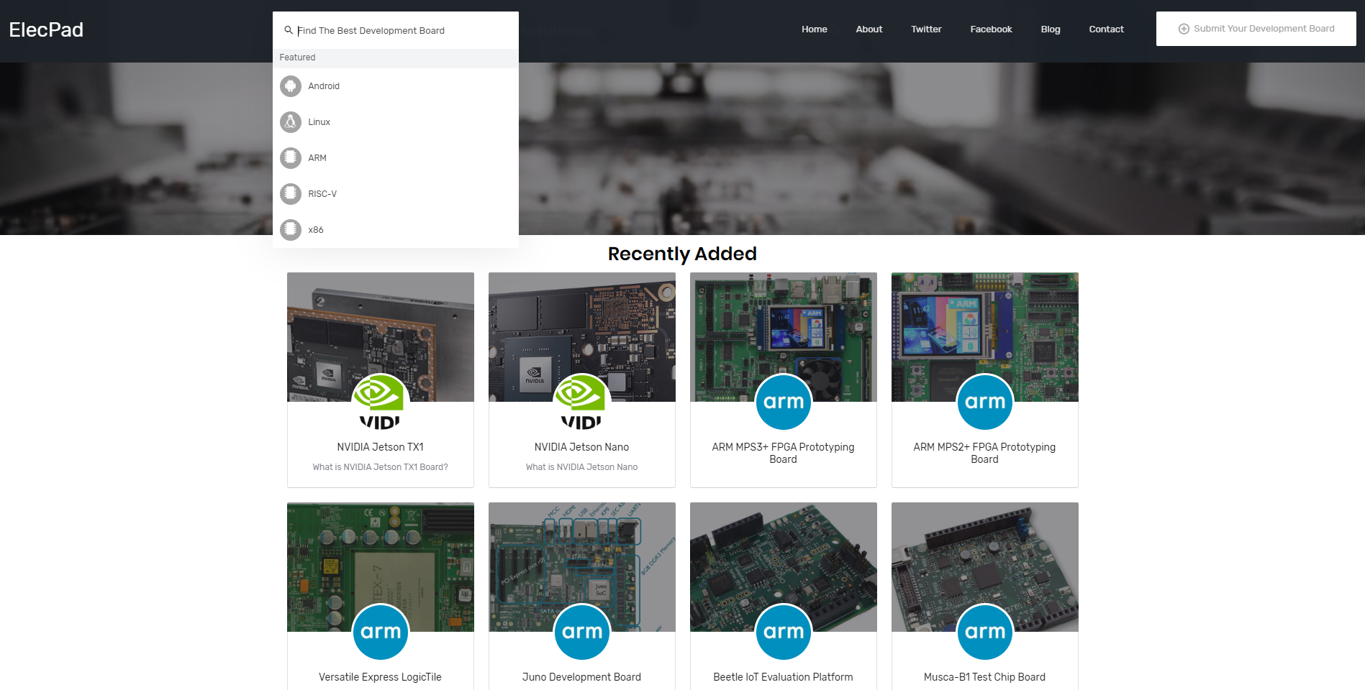Open the Home menu item
Screen dimensions: 1365x690
click(815, 29)
